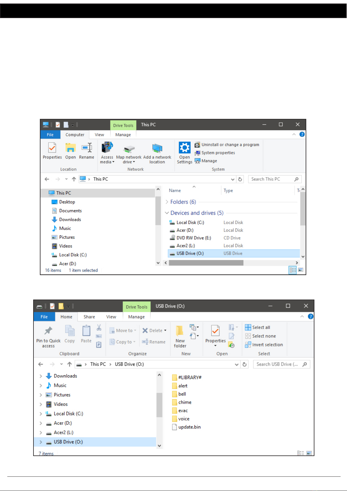
Task: Open Access media in This PC ribbon
Action: [x=107, y=153]
